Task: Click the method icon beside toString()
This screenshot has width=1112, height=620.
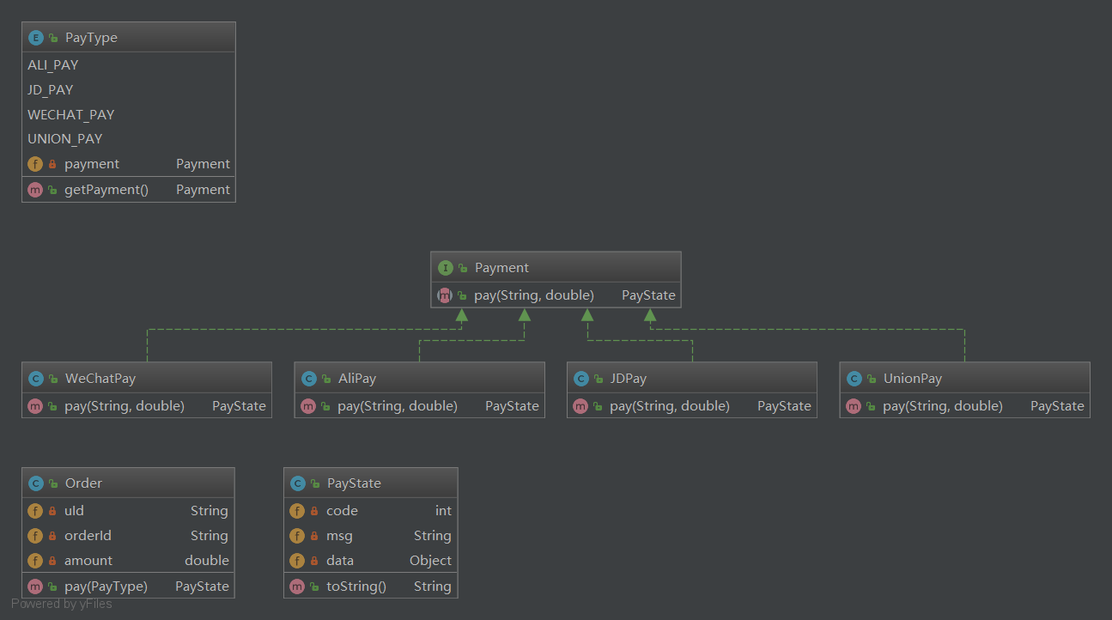Action: click(297, 587)
